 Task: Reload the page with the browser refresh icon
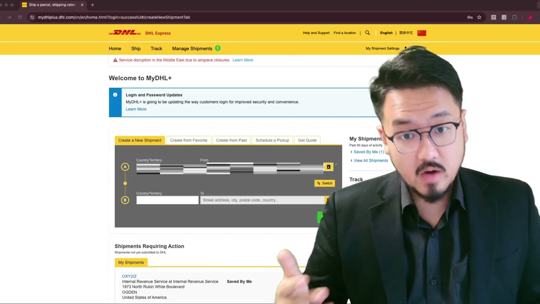[20, 17]
